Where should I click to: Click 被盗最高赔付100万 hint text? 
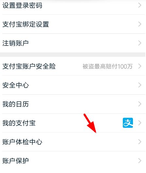click(107, 66)
